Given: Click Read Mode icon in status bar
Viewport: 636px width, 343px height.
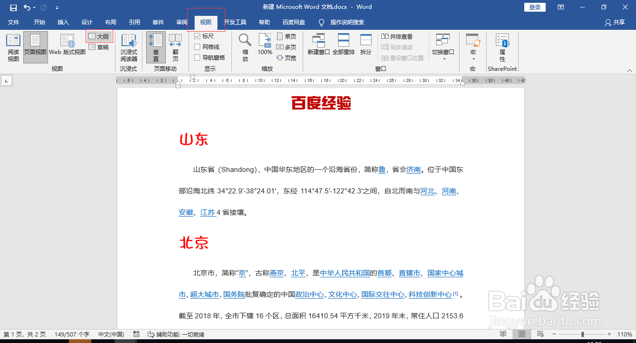Looking at the screenshot, I should pyautogui.click(x=503, y=334).
